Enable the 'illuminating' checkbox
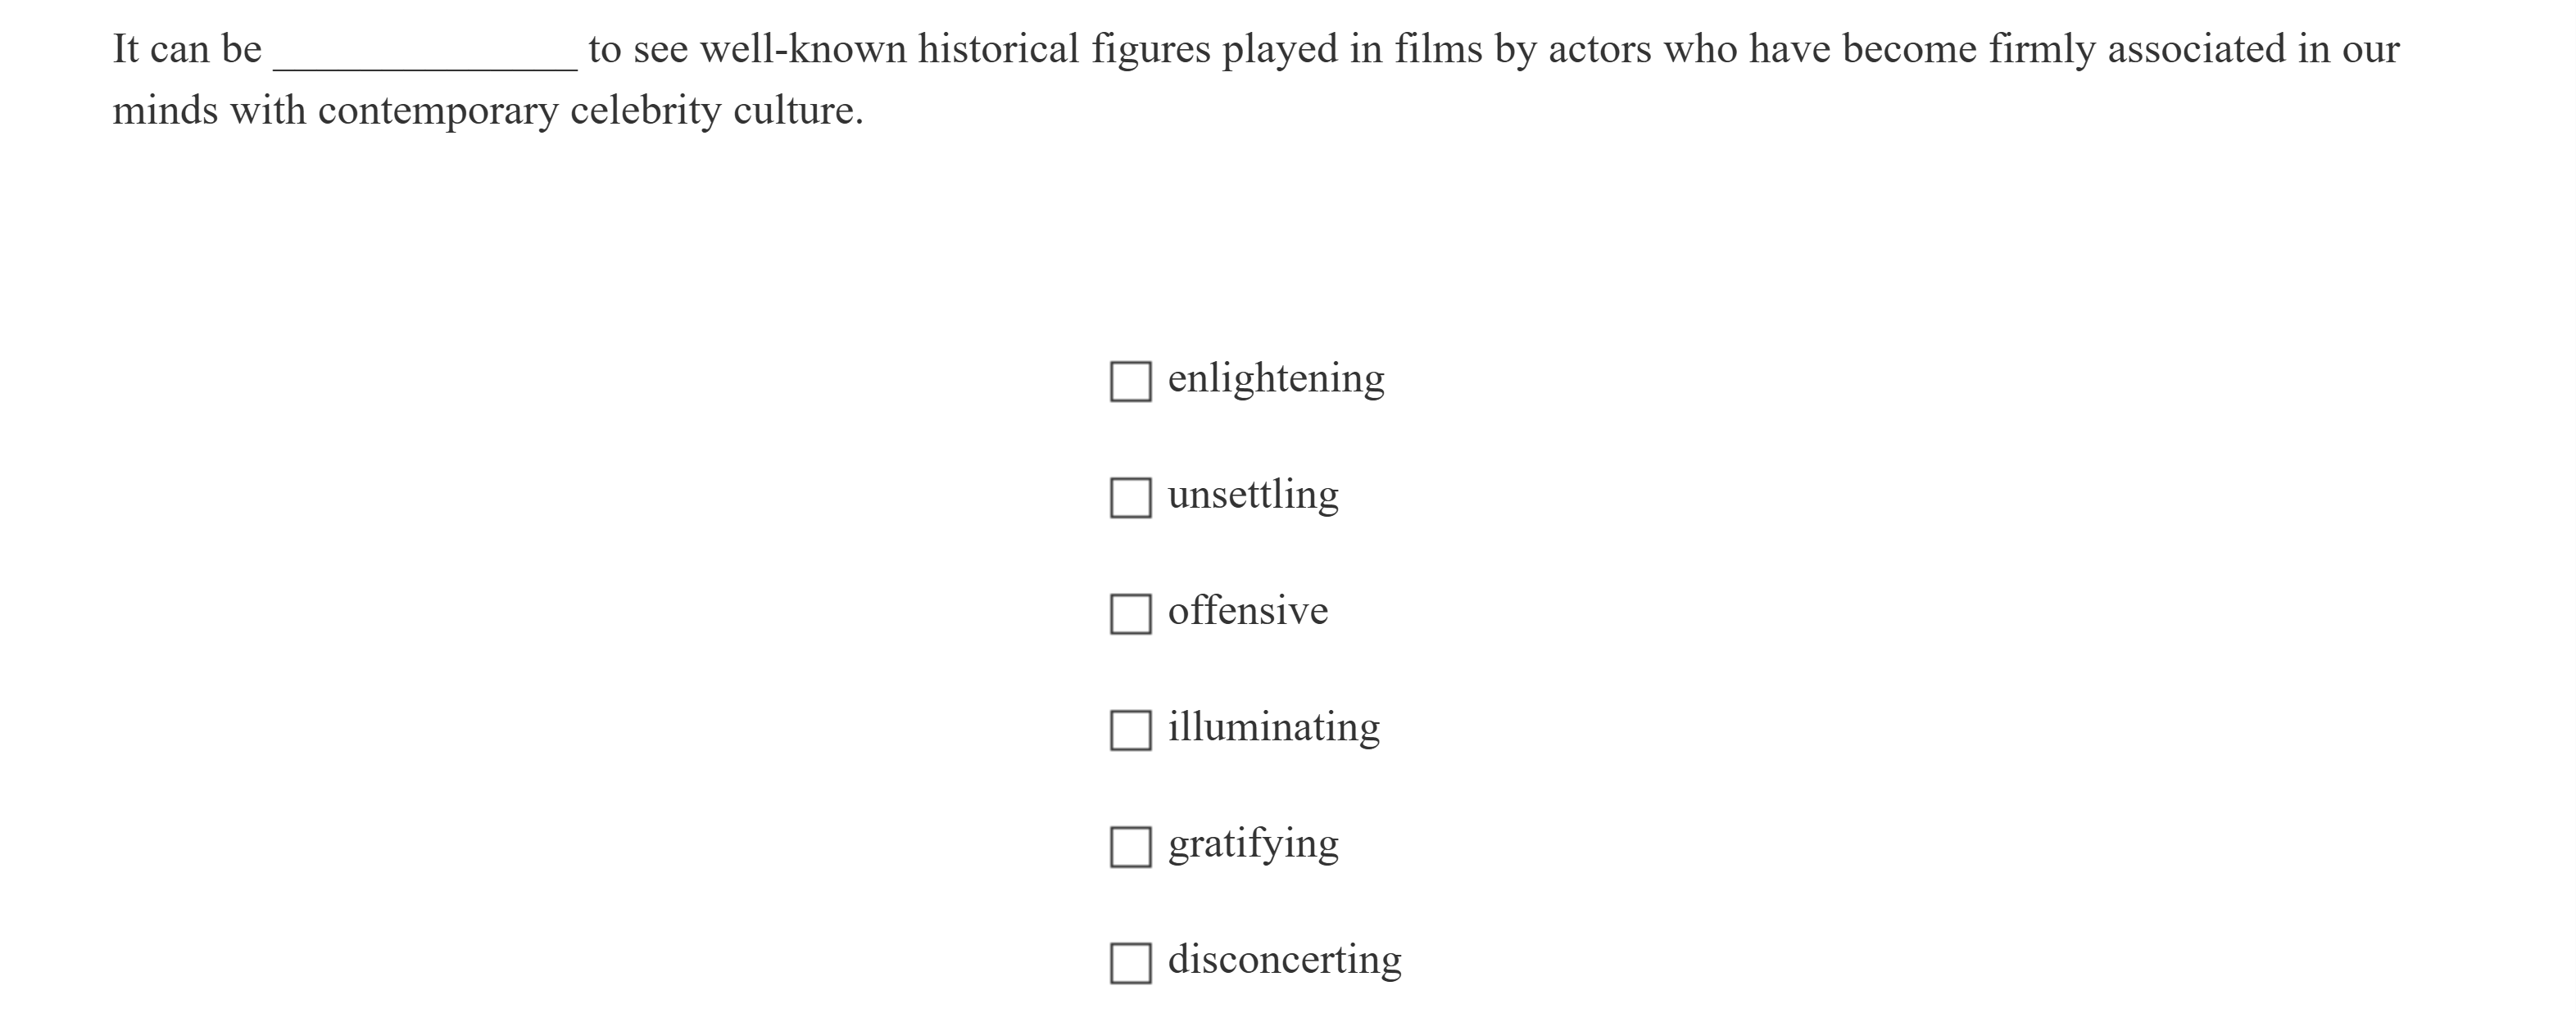Image resolution: width=2576 pixels, height=1013 pixels. 1130,730
